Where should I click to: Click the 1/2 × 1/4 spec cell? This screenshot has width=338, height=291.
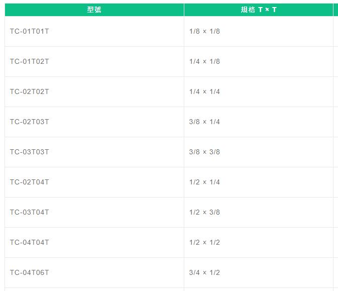point(259,182)
